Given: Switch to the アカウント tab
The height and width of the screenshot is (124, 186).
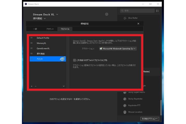Looking at the screenshot, I should (50, 29).
